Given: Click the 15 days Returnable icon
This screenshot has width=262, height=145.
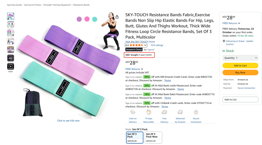Looking at the screenshot, I should (x=148, y=112).
